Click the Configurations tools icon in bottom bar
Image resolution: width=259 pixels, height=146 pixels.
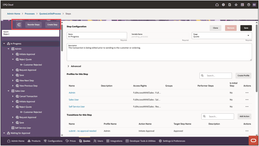(x=45, y=141)
